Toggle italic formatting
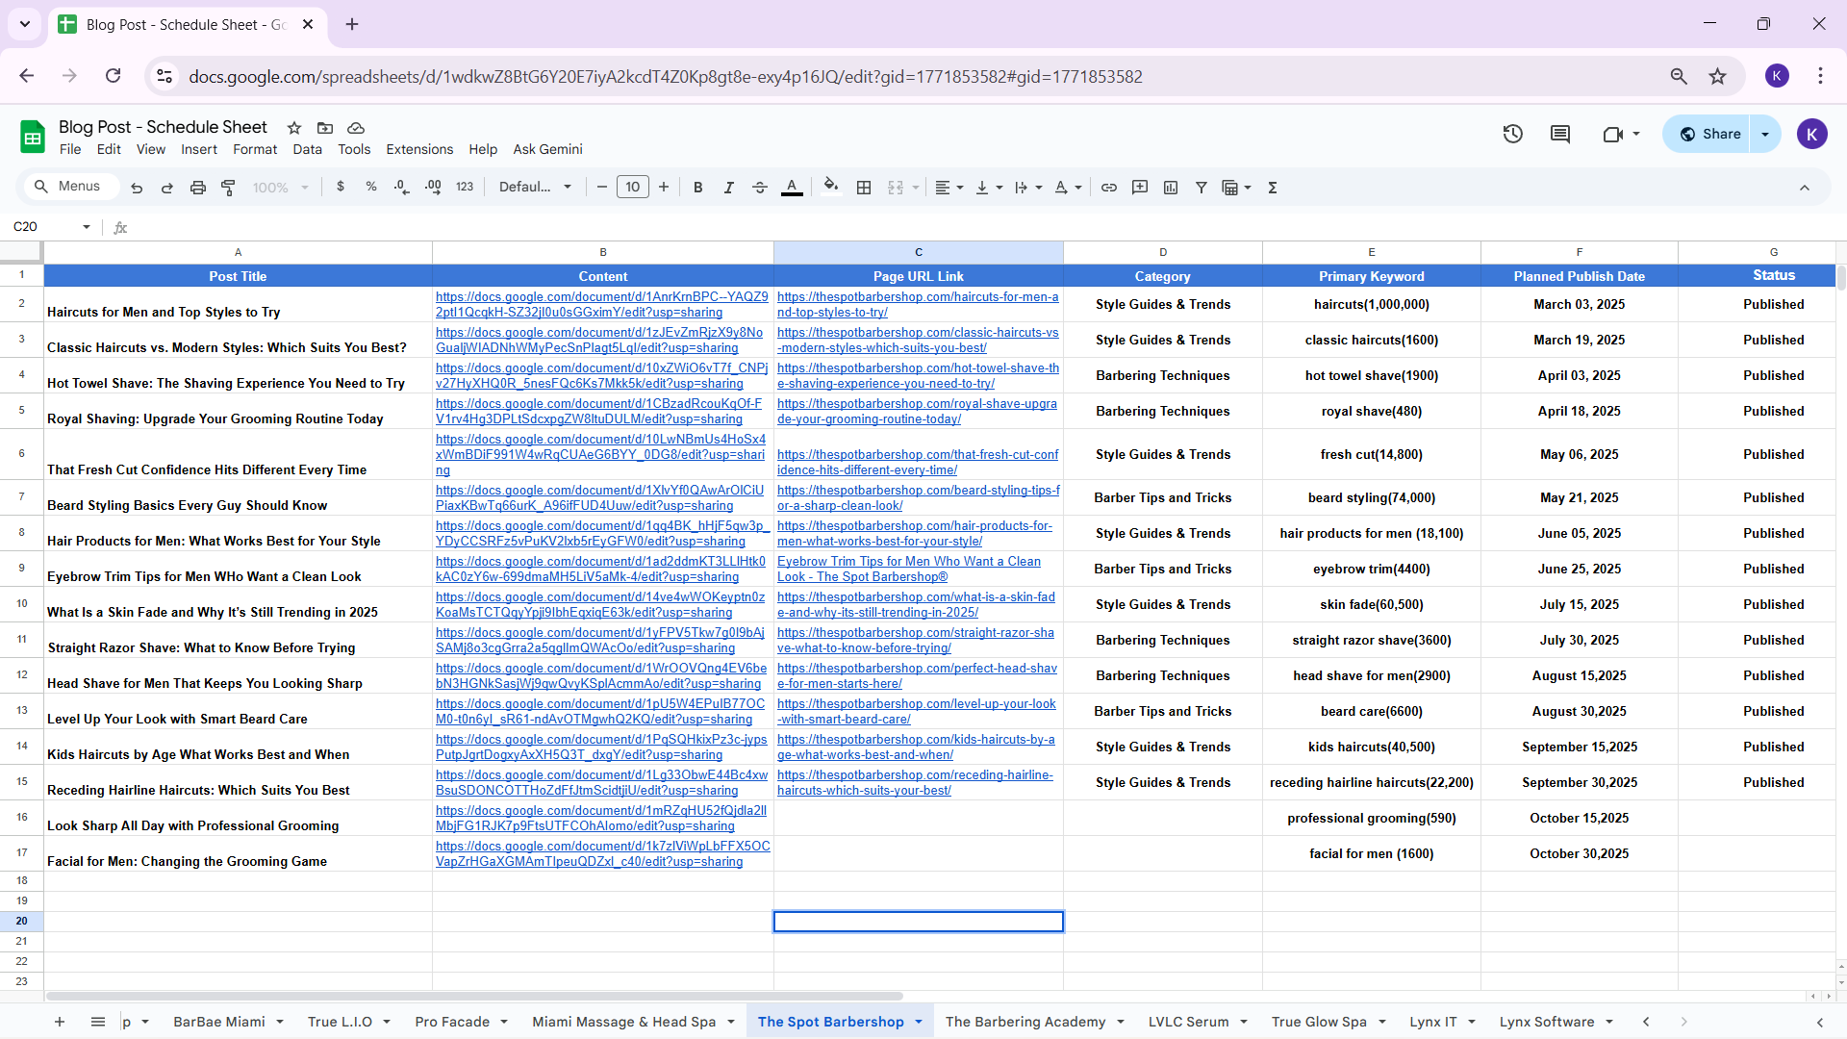The image size is (1847, 1039). coord(729,188)
